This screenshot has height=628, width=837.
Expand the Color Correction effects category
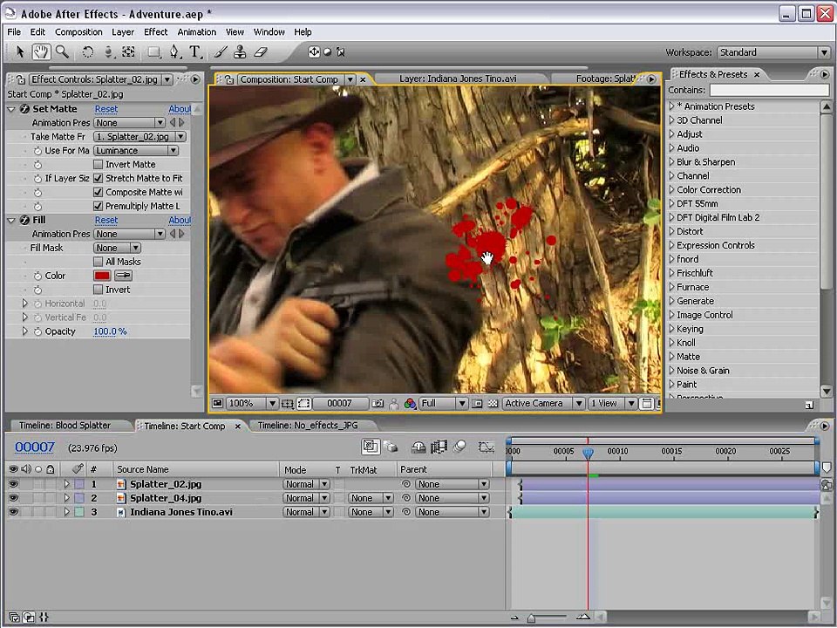(672, 190)
